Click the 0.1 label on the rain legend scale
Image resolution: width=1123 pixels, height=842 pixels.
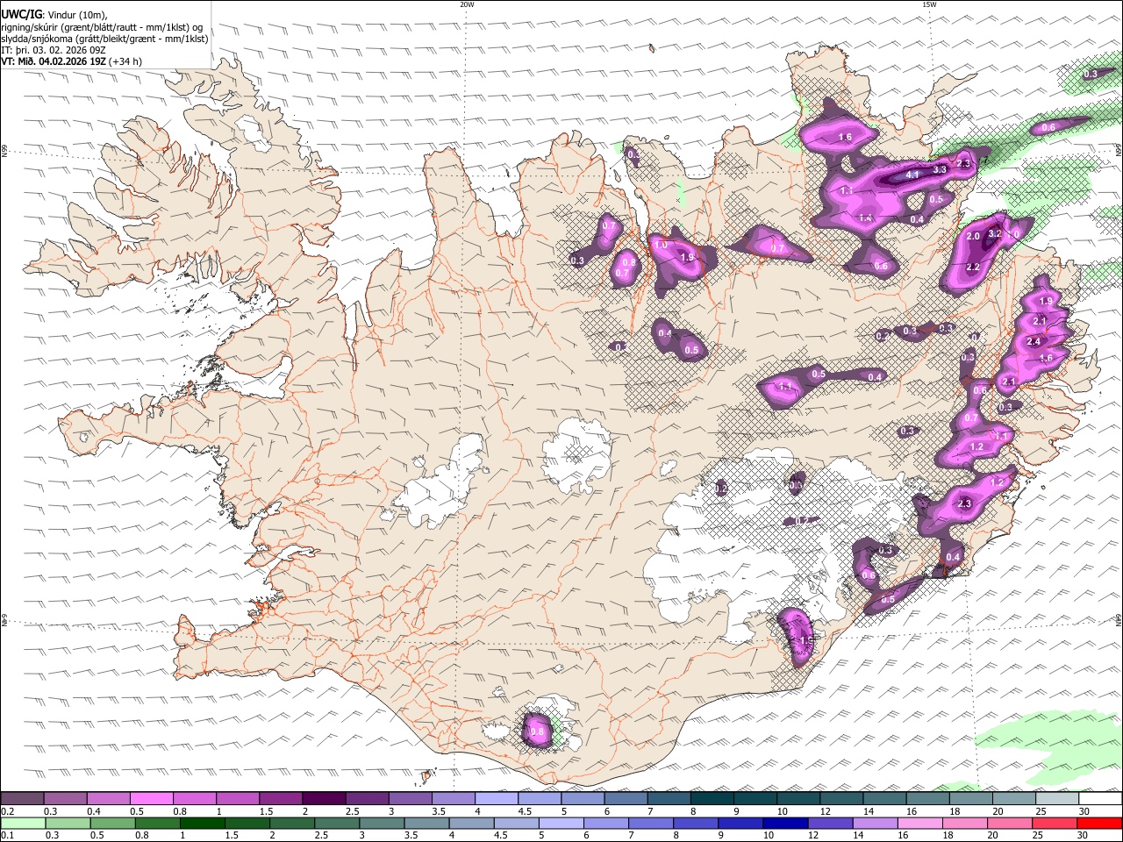[7, 836]
